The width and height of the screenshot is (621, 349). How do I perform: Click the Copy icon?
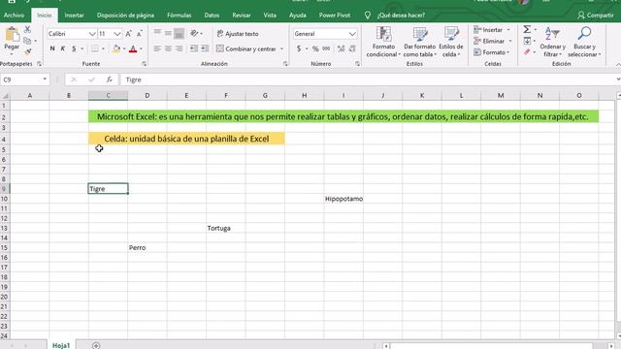pos(27,41)
